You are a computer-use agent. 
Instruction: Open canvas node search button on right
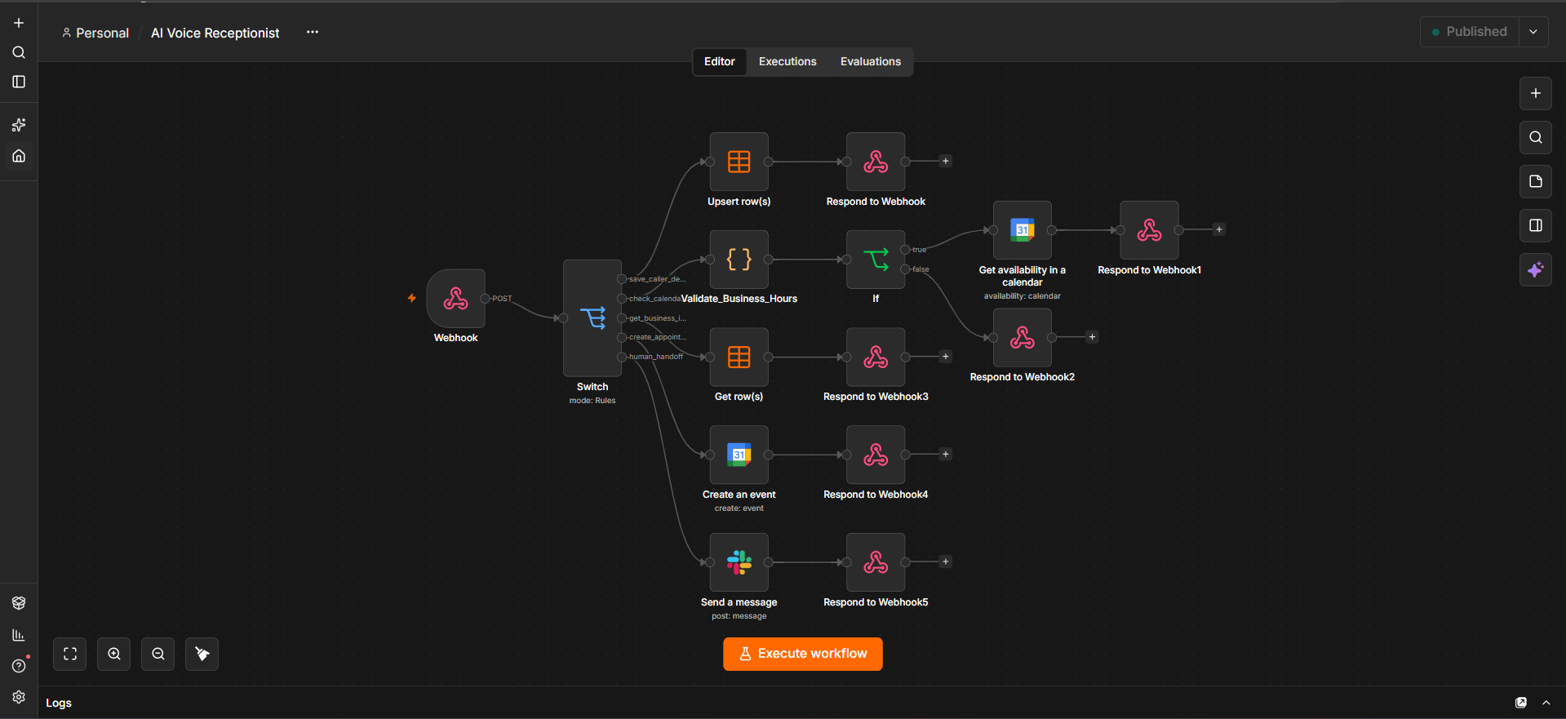click(x=1535, y=137)
